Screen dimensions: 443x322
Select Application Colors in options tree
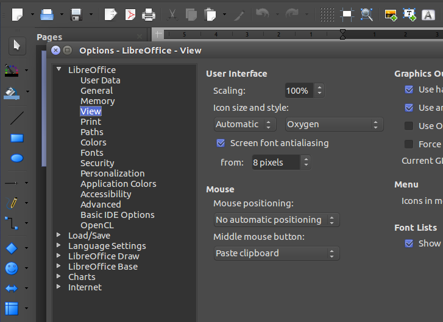[x=118, y=184]
